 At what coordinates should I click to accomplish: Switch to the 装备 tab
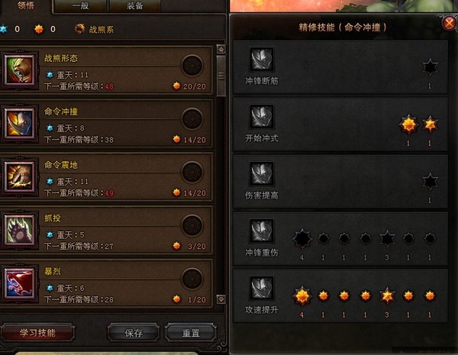click(x=135, y=6)
